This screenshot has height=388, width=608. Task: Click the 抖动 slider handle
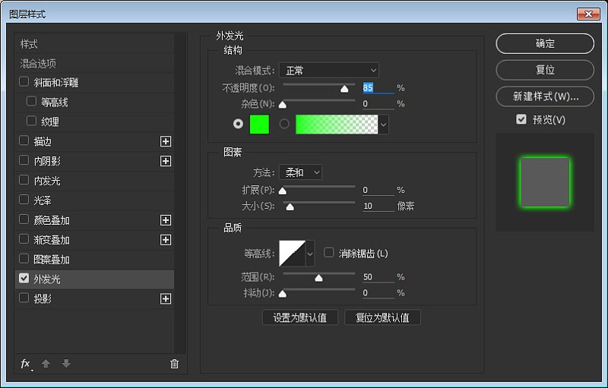pos(283,295)
